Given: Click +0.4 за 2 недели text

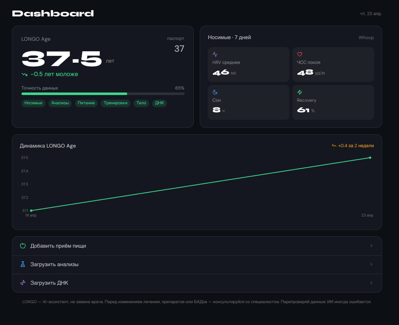Looking at the screenshot, I should pyautogui.click(x=356, y=146).
